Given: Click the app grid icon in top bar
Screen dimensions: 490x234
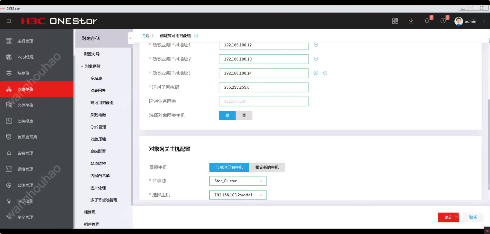Looking at the screenshot, I should coord(395,21).
